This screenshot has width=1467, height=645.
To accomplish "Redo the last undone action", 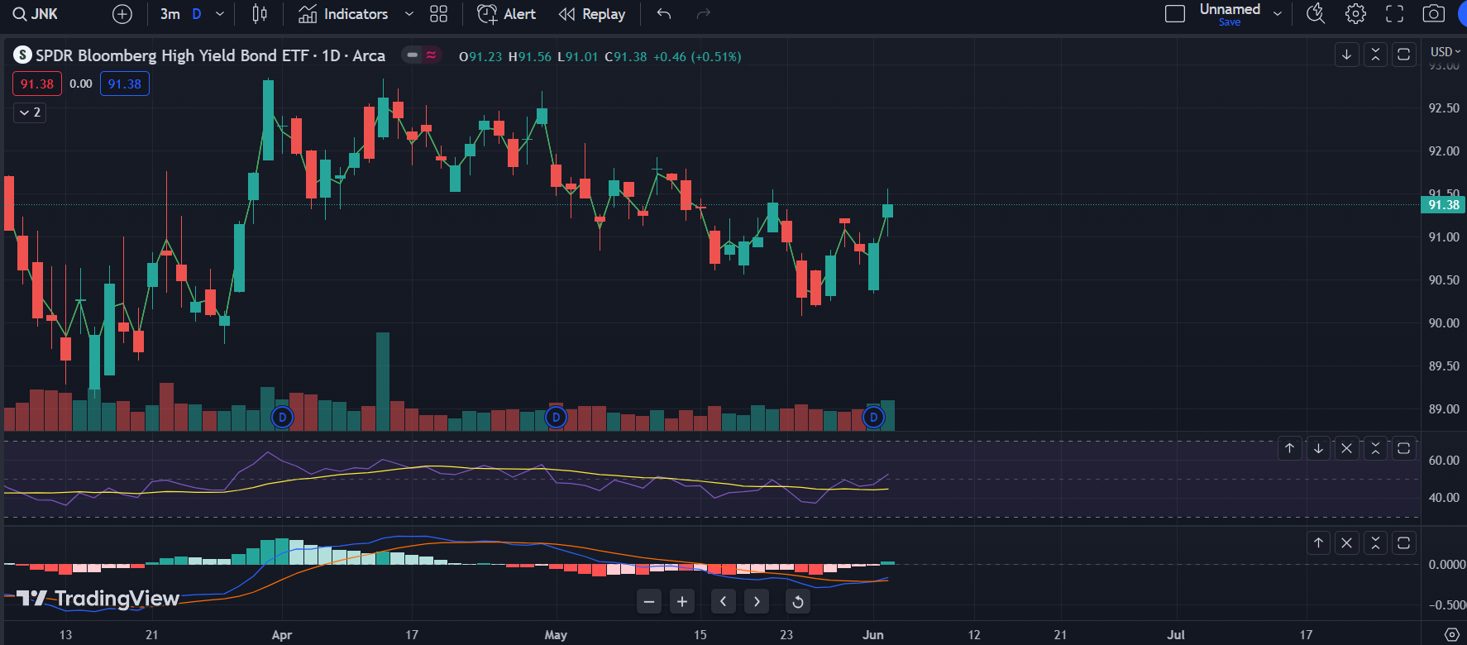I will click(x=704, y=14).
